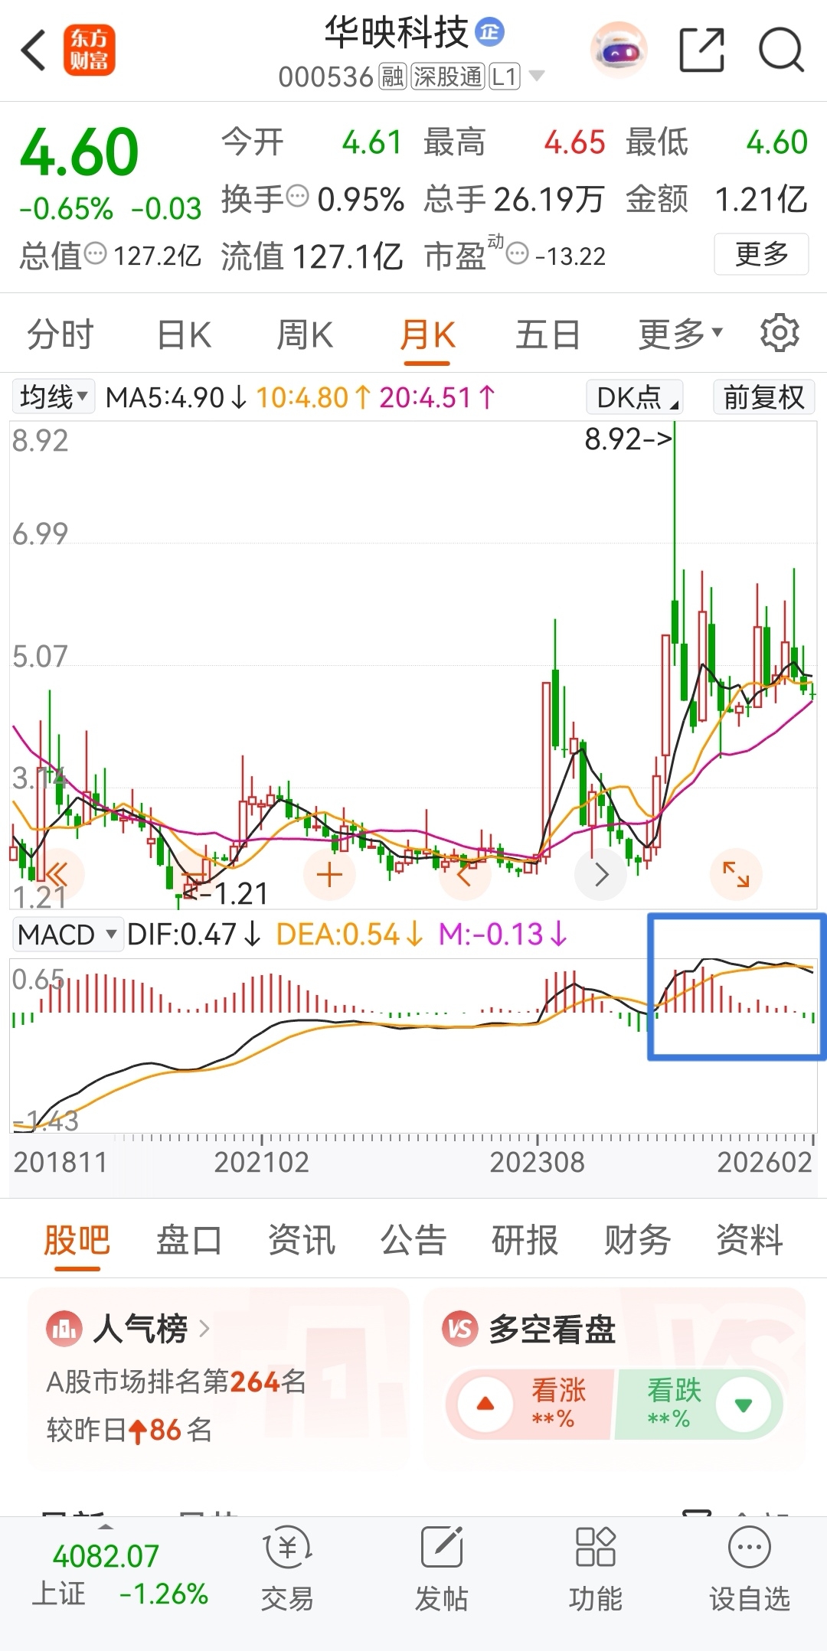827x1651 pixels.
Task: Open the search magnifier icon
Action: [x=781, y=51]
